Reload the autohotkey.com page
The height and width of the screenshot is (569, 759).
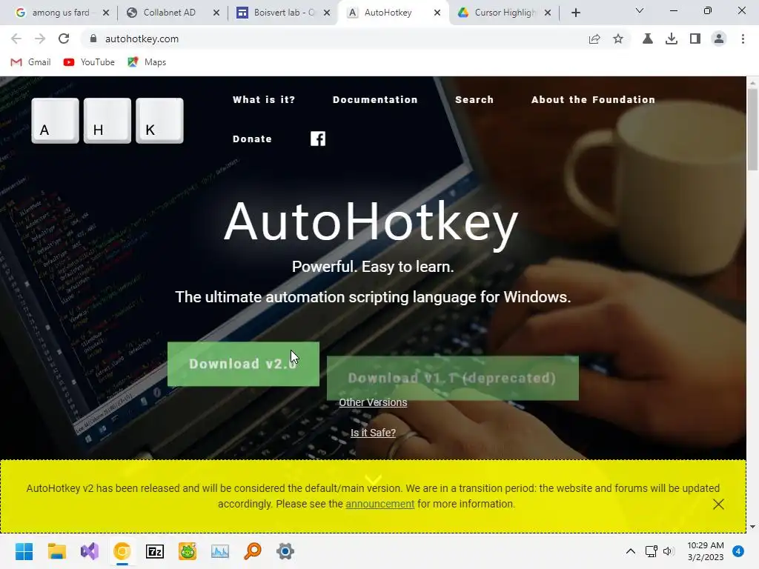pos(64,39)
